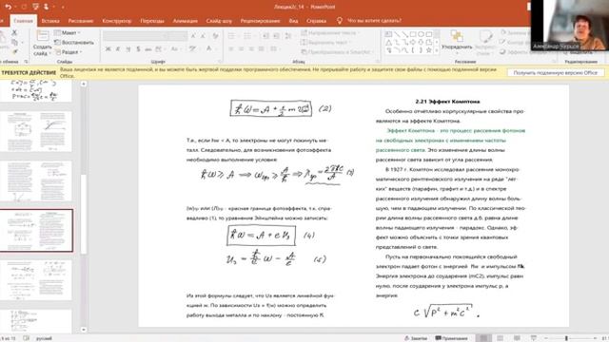The height and width of the screenshot is (342, 609).
Task: Click the slide panel scroll-up arrow
Action: point(84,85)
